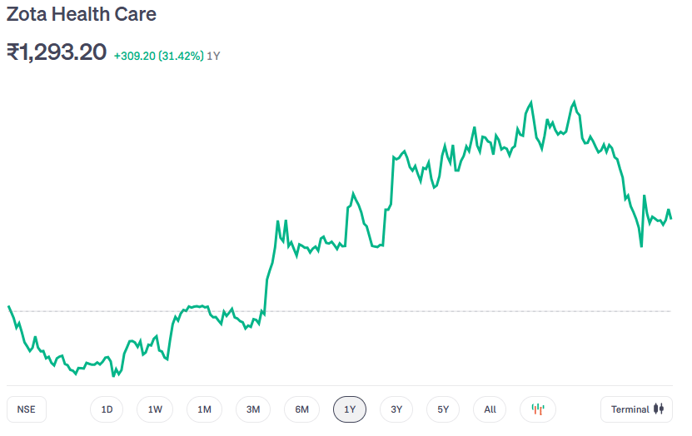
Task: Display the 6M chart range
Action: click(x=301, y=409)
